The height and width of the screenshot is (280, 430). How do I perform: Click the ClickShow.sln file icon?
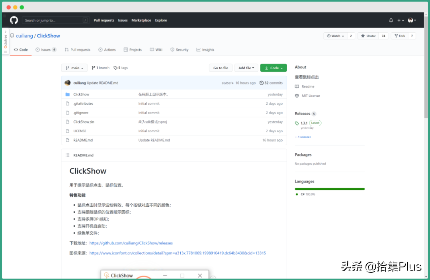click(67, 122)
